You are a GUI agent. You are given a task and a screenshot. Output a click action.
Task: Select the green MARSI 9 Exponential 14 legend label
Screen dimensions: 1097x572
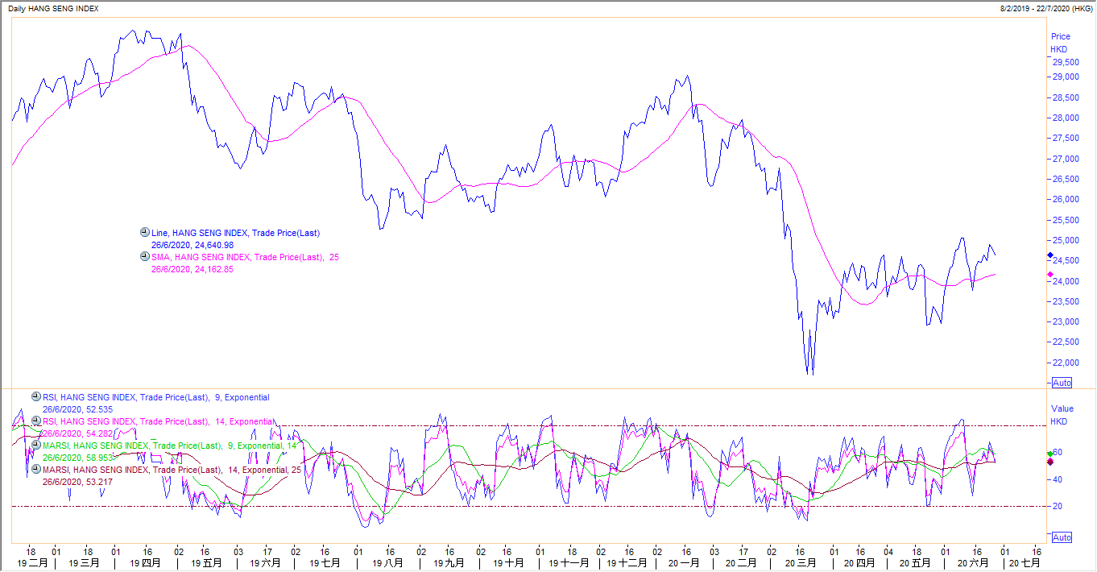(170, 446)
